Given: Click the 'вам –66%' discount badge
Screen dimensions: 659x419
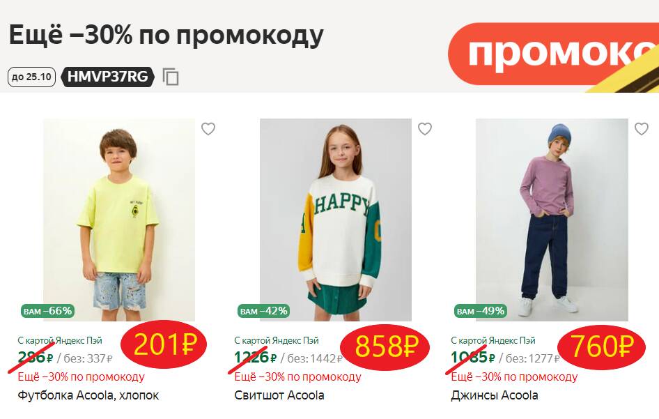Looking at the screenshot, I should point(48,311).
